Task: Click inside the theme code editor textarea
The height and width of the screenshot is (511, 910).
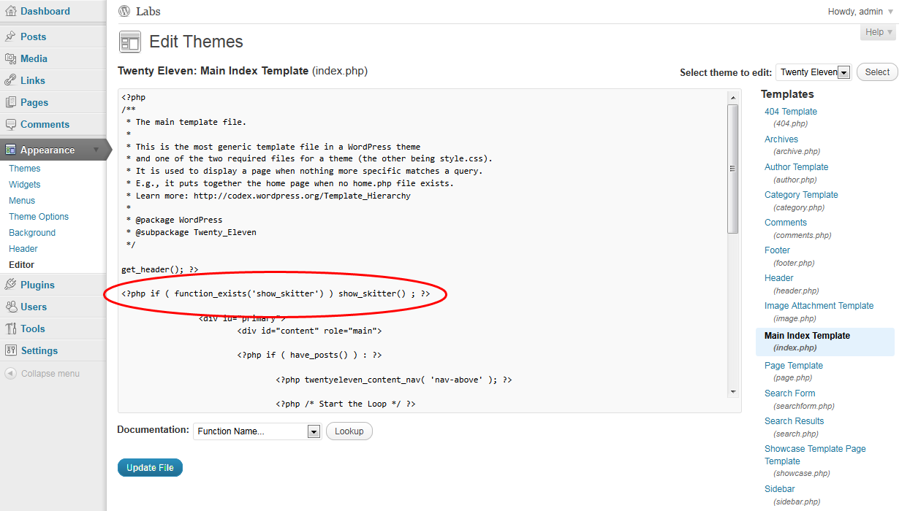Action: pos(430,250)
